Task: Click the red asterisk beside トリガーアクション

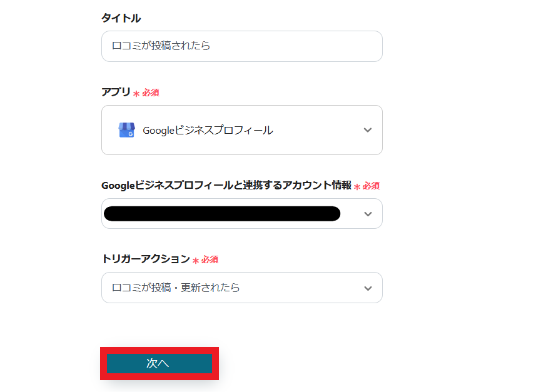Action: click(x=196, y=260)
